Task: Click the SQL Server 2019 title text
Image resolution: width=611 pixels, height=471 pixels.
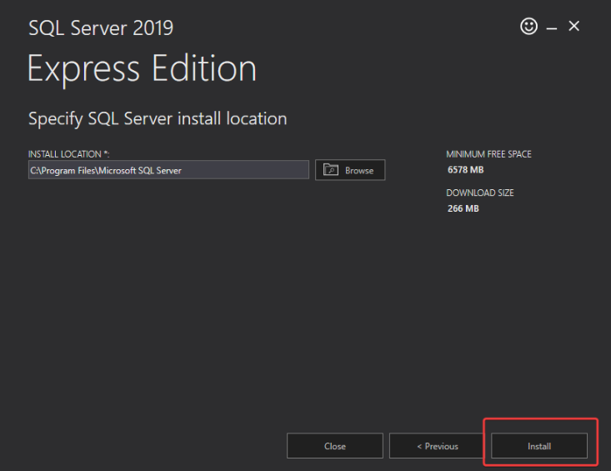Action: coord(101,28)
